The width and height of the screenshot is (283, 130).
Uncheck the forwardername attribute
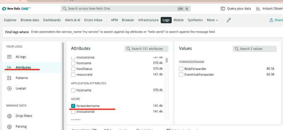click(73, 106)
